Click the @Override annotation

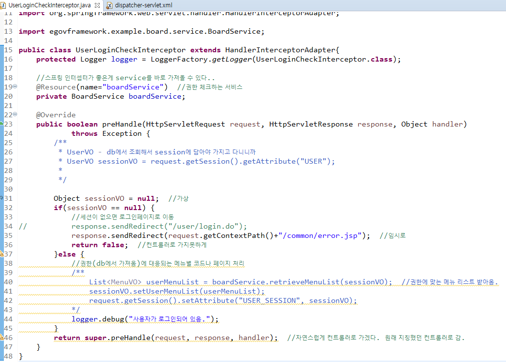(x=56, y=115)
